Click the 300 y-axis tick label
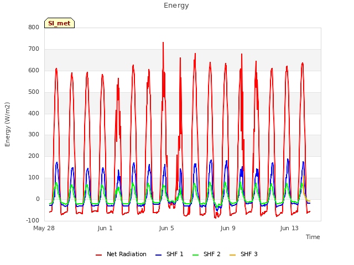 34,135
